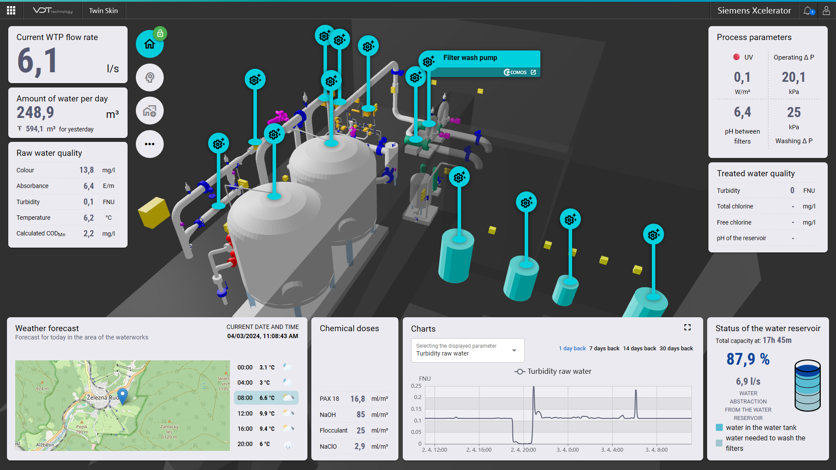836x470 pixels.
Task: Open the three-dots more options button
Action: 149,144
